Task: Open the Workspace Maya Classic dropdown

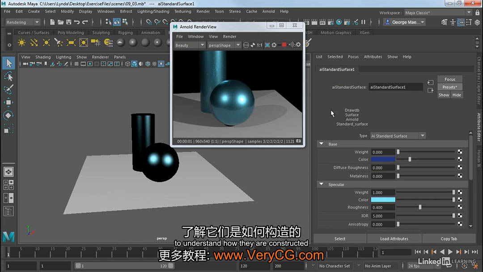Action: [438, 13]
